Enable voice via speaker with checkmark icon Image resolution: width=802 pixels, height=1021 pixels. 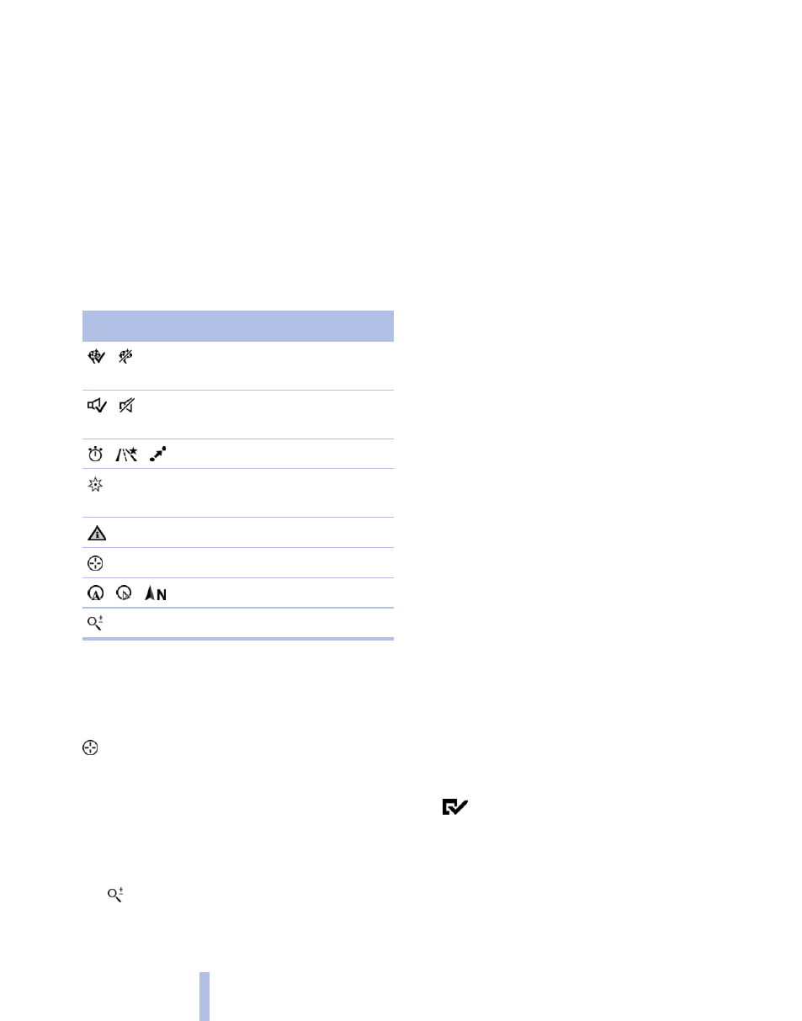97,406
